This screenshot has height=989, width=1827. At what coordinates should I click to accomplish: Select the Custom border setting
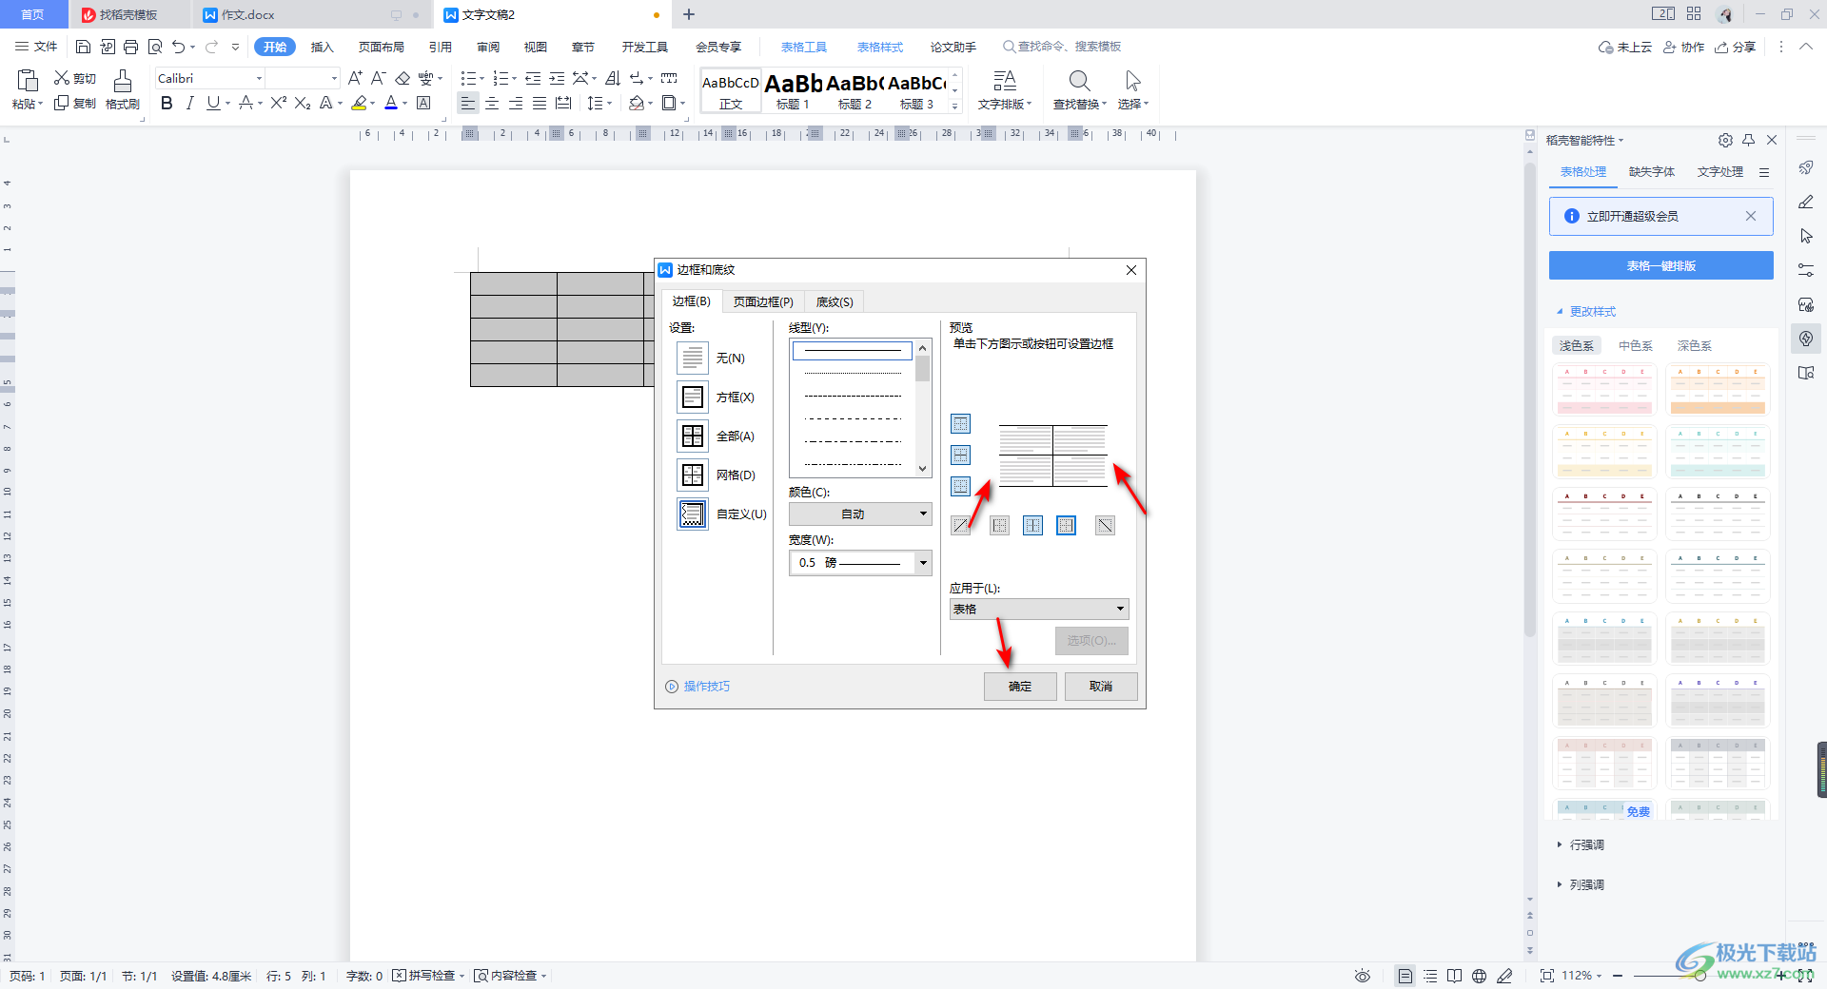[x=693, y=514]
